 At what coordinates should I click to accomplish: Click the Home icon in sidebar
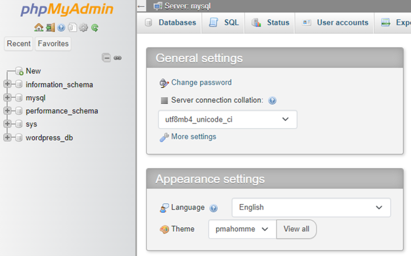pyautogui.click(x=39, y=28)
